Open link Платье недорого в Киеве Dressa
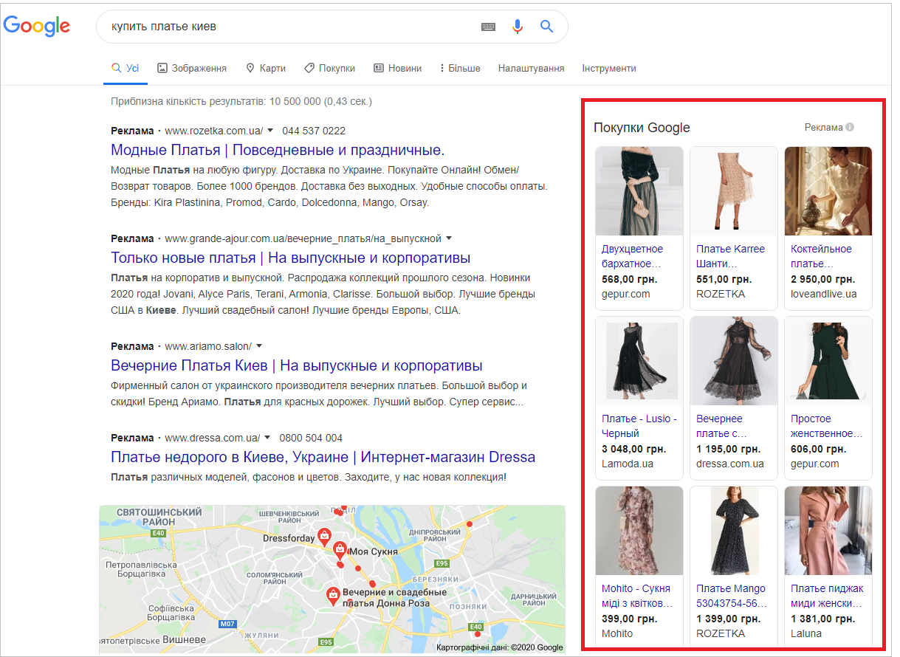Viewport: 900px width, 657px height. 323,457
